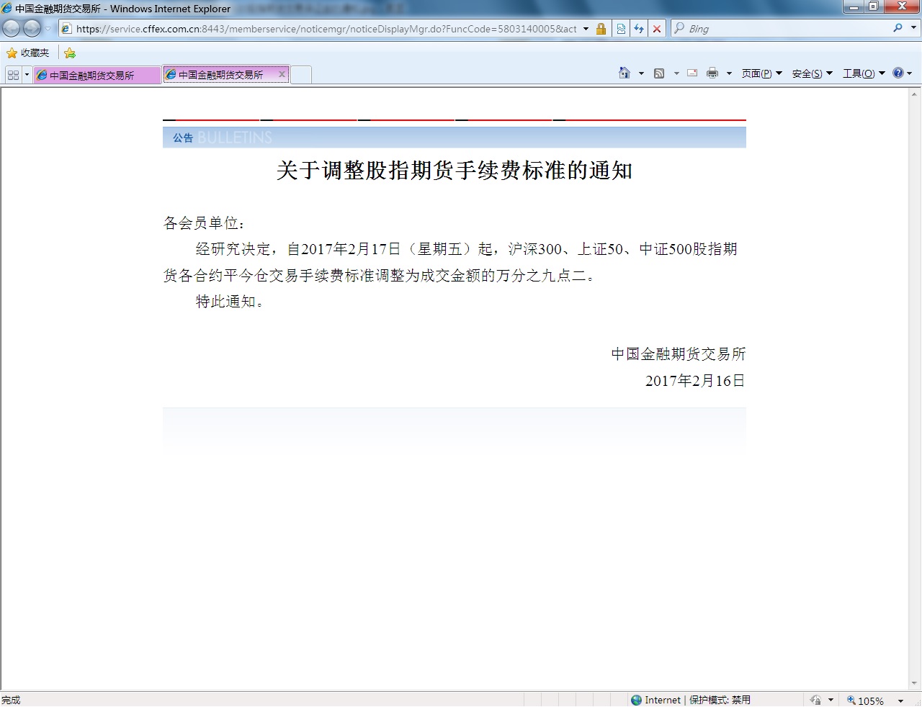This screenshot has height=707, width=922.
Task: Click the signature 中国金融期货交易所 in the notice
Action: coord(678,354)
